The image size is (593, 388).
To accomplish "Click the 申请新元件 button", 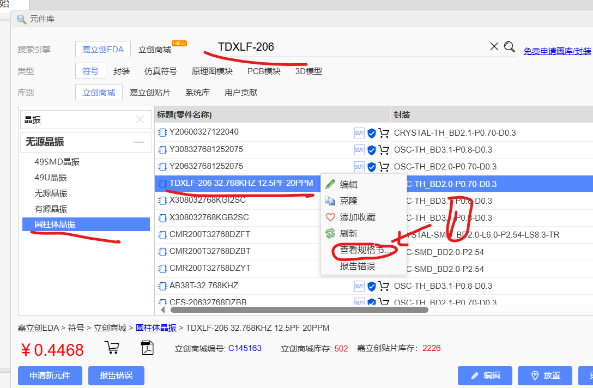I will (x=50, y=375).
